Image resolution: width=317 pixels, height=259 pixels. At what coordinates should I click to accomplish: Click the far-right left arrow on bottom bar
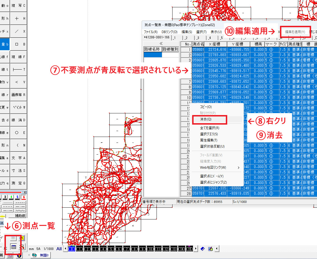pyautogui.click(x=217, y=249)
